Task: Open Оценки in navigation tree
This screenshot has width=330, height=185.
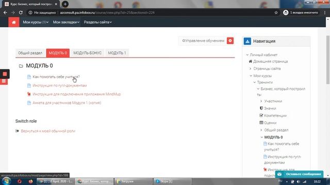Action: [x=270, y=123]
